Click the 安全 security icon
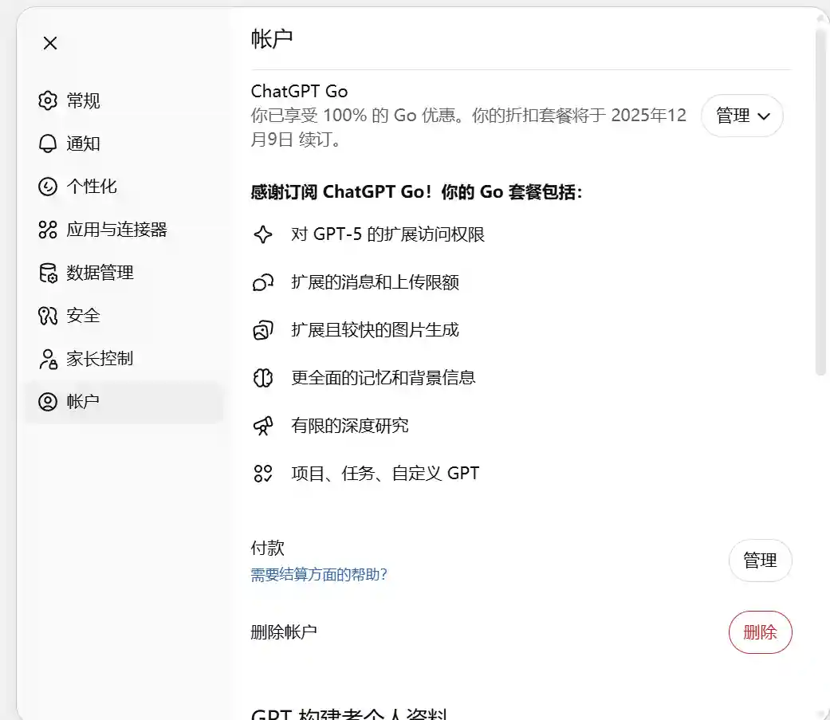This screenshot has width=830, height=720. pos(48,316)
